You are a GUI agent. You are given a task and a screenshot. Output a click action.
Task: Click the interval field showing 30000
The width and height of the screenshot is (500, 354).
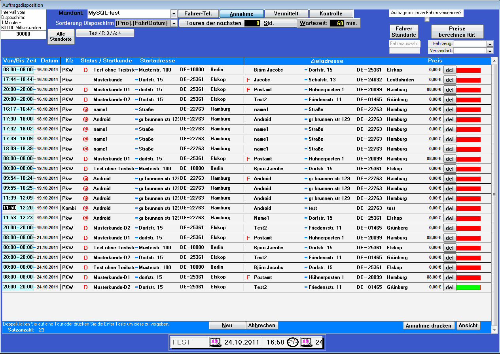(x=23, y=34)
